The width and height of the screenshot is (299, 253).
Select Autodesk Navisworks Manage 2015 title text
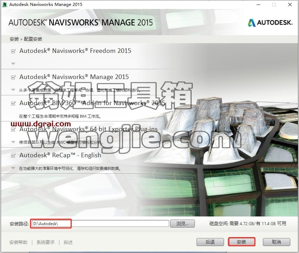tap(74, 77)
